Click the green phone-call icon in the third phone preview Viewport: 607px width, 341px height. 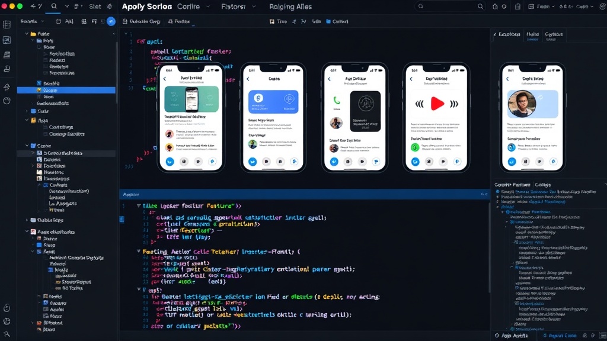coord(337,101)
